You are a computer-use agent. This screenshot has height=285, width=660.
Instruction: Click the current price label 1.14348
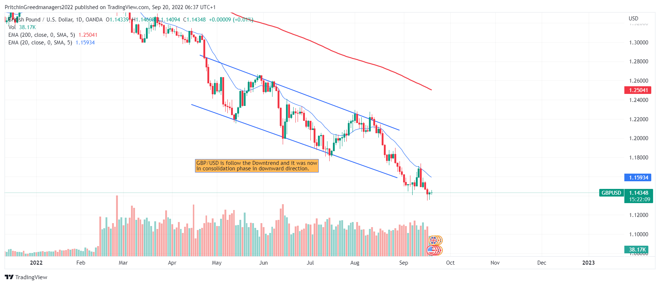tap(639, 193)
